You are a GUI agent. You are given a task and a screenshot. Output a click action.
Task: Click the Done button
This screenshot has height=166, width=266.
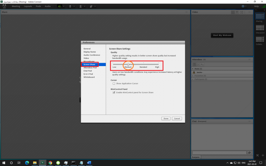click(x=166, y=119)
